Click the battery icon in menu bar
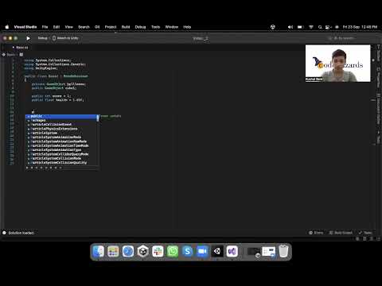This screenshot has width=382, height=286. pyautogui.click(x=300, y=27)
